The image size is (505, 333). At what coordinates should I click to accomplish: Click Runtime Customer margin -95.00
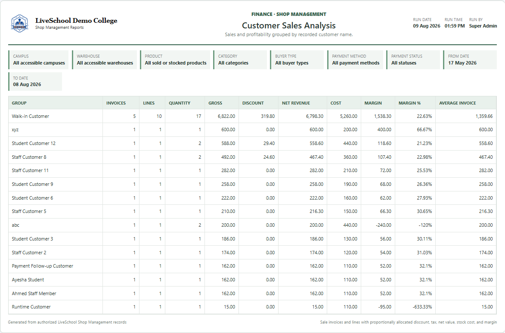pos(384,307)
